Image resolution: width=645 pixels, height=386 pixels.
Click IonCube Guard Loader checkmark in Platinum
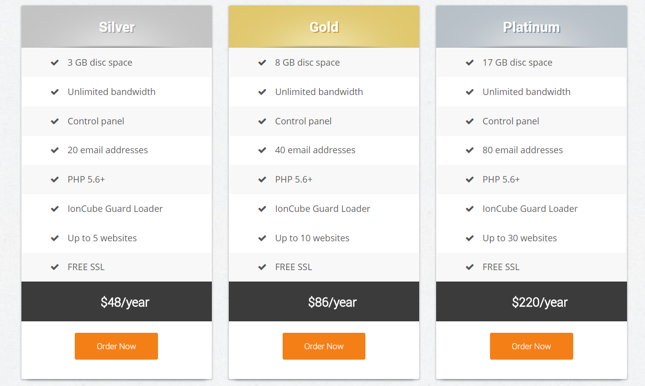(470, 209)
